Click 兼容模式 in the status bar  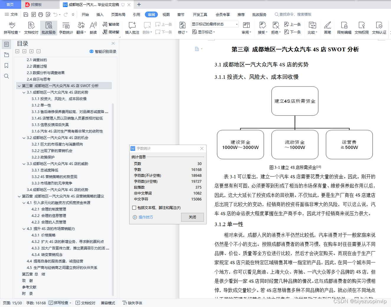click(x=108, y=303)
